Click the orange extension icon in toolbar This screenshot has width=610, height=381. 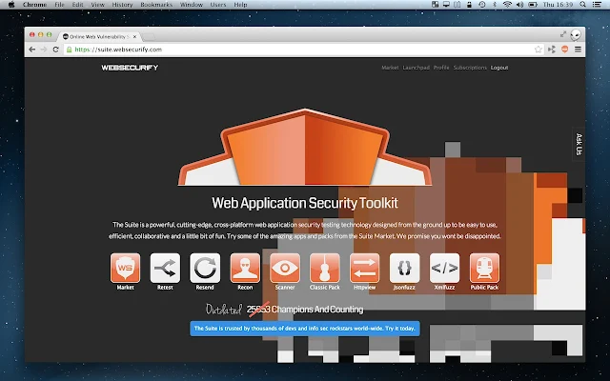[565, 50]
